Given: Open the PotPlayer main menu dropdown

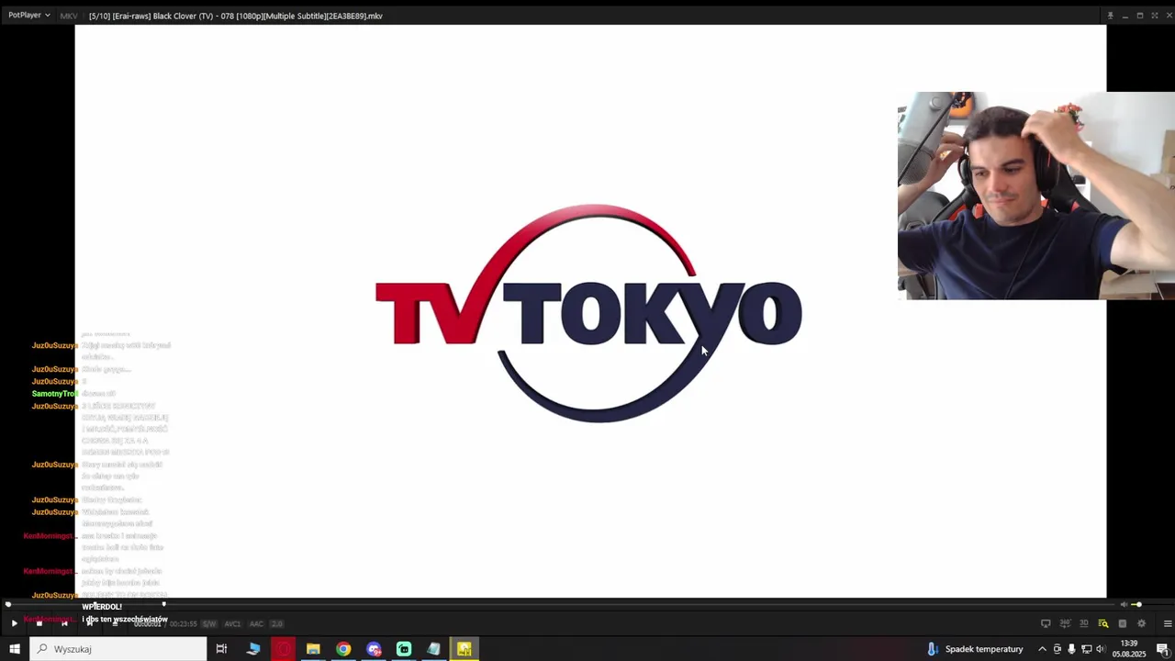Looking at the screenshot, I should pyautogui.click(x=29, y=16).
